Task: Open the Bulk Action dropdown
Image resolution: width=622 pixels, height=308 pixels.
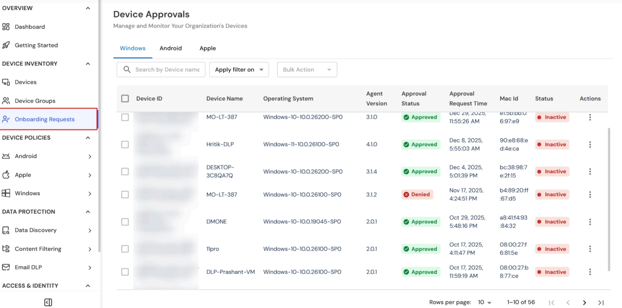Action: [x=307, y=70]
